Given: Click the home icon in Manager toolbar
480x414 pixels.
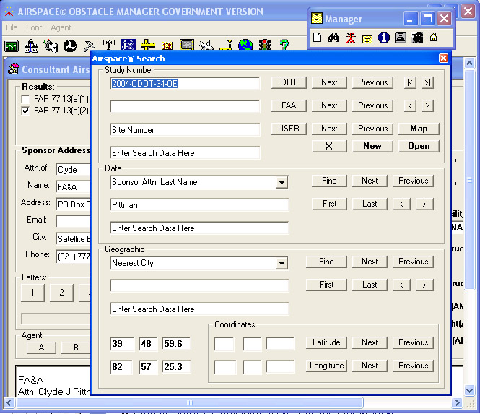Looking at the screenshot, I should click(x=434, y=38).
